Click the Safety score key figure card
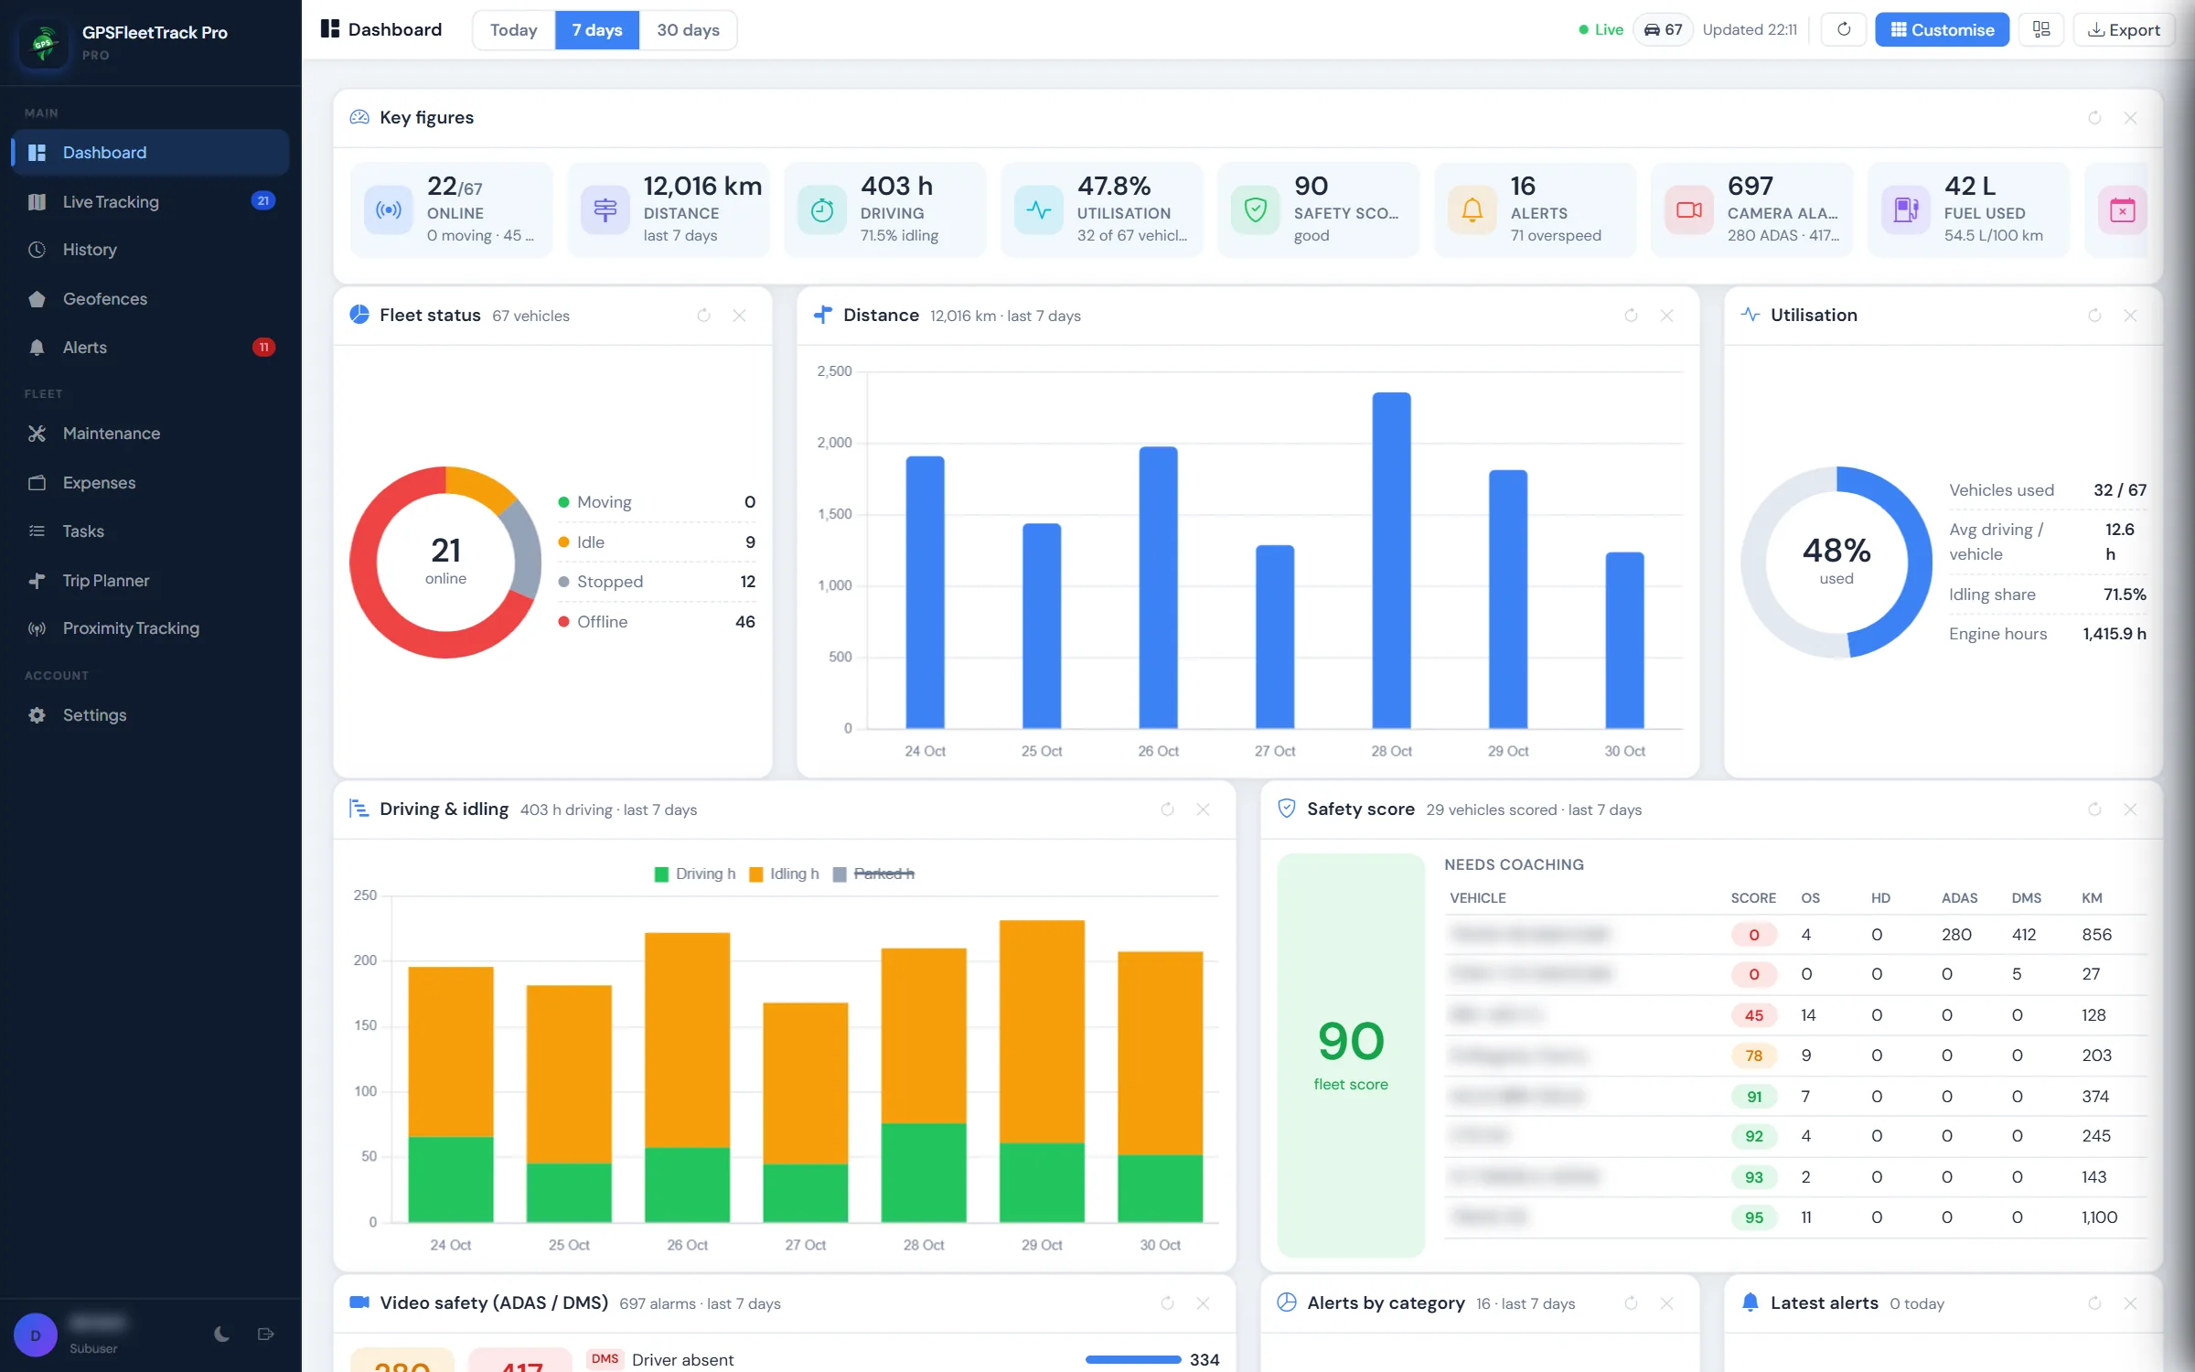Image resolution: width=2195 pixels, height=1372 pixels. [1318, 210]
